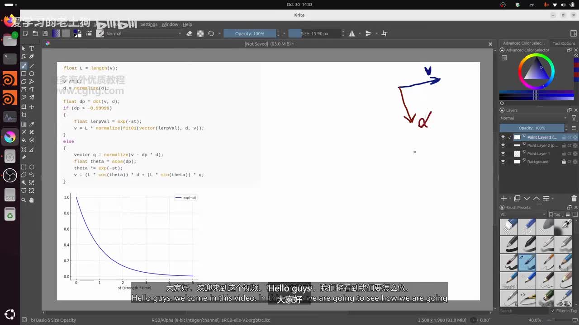Switch to the Advanced Color Selector tab
Screen dimensions: 579x325
(524, 43)
